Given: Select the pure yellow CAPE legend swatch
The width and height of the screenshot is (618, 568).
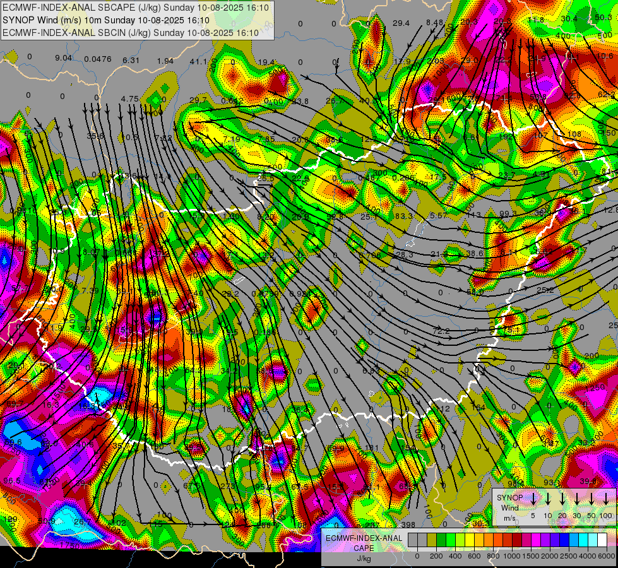Looking at the screenshot, I should 470,540.
